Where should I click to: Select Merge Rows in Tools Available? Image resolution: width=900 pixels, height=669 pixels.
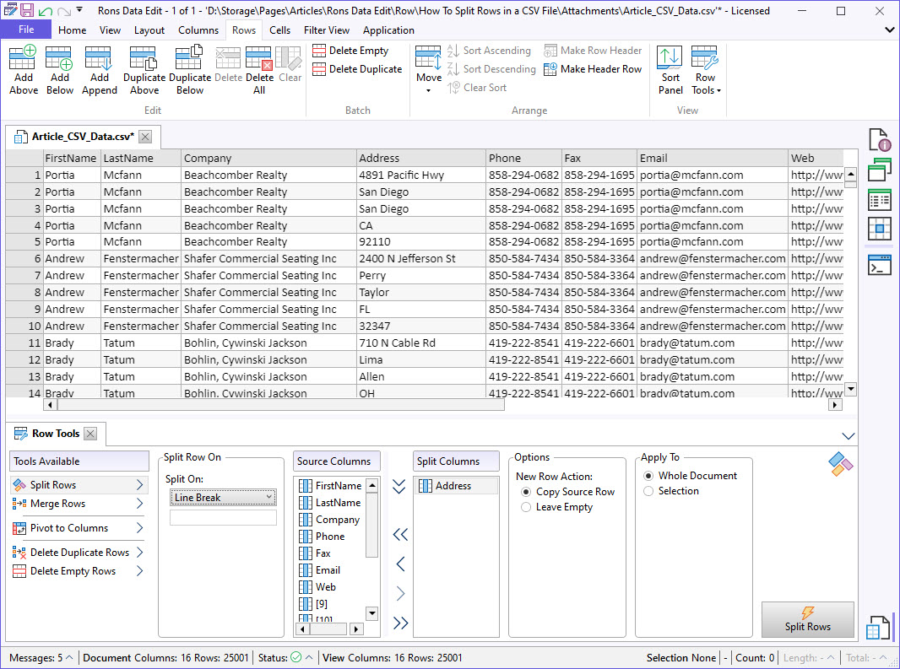click(57, 504)
